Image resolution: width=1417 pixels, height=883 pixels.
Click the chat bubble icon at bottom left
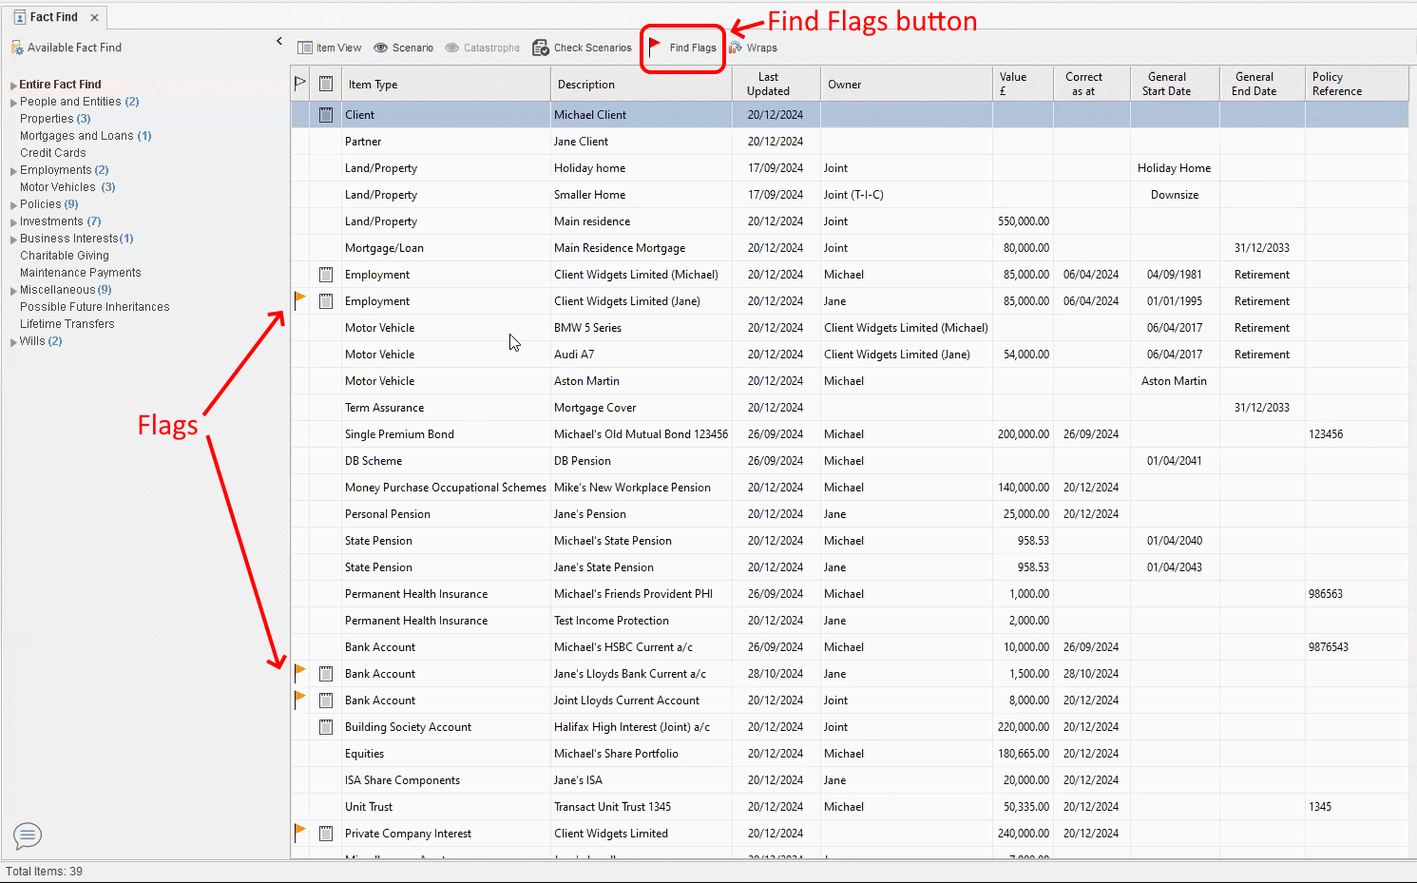click(28, 835)
